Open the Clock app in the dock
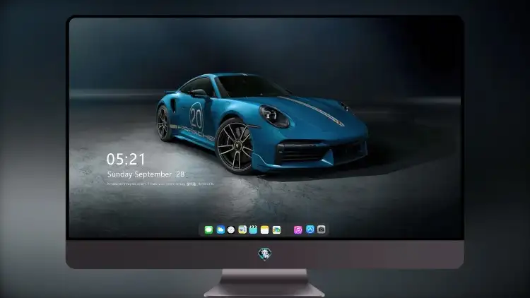530x298 pixels. (231, 230)
